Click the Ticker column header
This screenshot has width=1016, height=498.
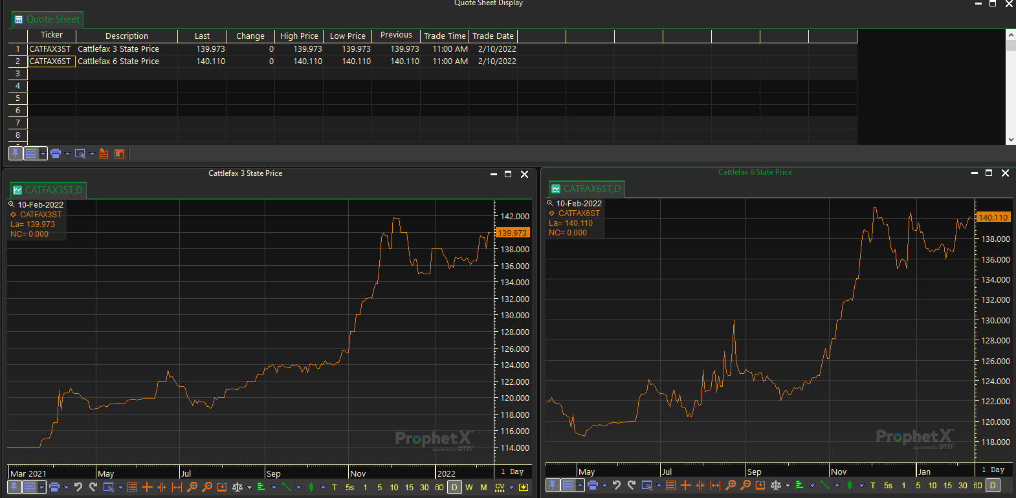click(52, 36)
